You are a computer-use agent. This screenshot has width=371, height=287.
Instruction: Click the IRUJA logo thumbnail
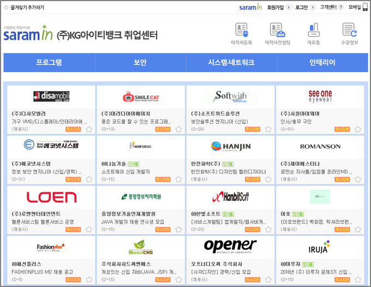click(x=319, y=247)
